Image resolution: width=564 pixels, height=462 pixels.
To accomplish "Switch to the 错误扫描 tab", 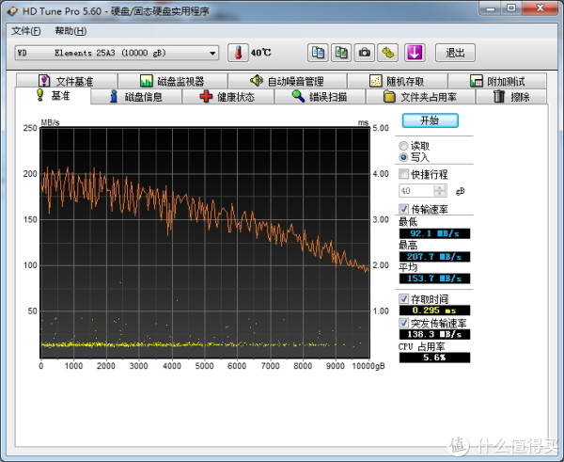I will coord(320,97).
